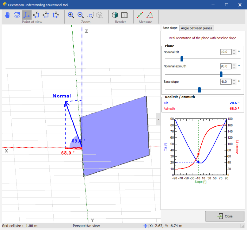Increase Base slope with up arrow
The height and width of the screenshot is (230, 247).
(234, 80)
